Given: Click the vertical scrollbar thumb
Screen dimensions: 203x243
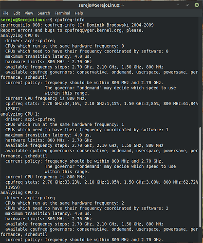Looking at the screenshot, I should pyautogui.click(x=200, y=177).
